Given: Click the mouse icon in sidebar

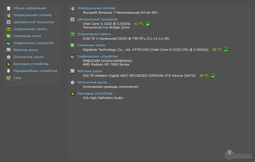Looking at the screenshot, I should coord(9,71).
